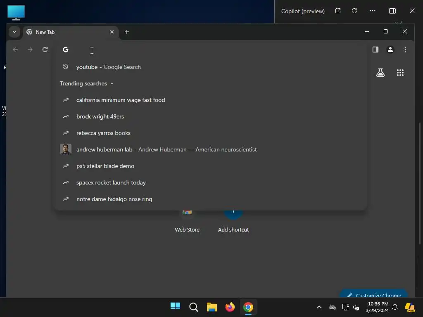423x317 pixels.
Task: Open Chrome side panel icon
Action: [x=375, y=50]
